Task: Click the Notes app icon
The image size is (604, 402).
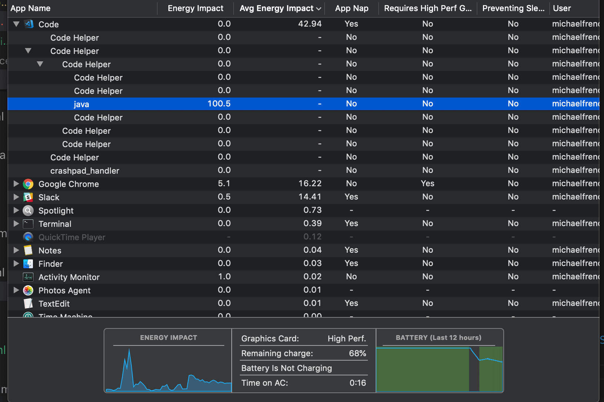Action: pyautogui.click(x=28, y=250)
